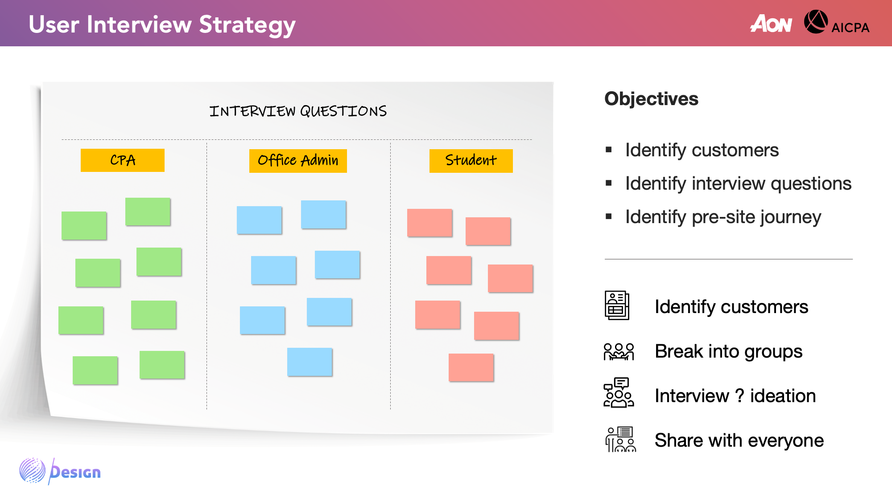Click the icon beside Identify customers
The height and width of the screenshot is (501, 892).
[x=617, y=305]
